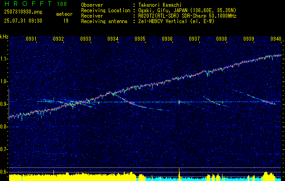Click the 0934 time marker
The width and height of the screenshot is (285, 181).
[x=113, y=38]
